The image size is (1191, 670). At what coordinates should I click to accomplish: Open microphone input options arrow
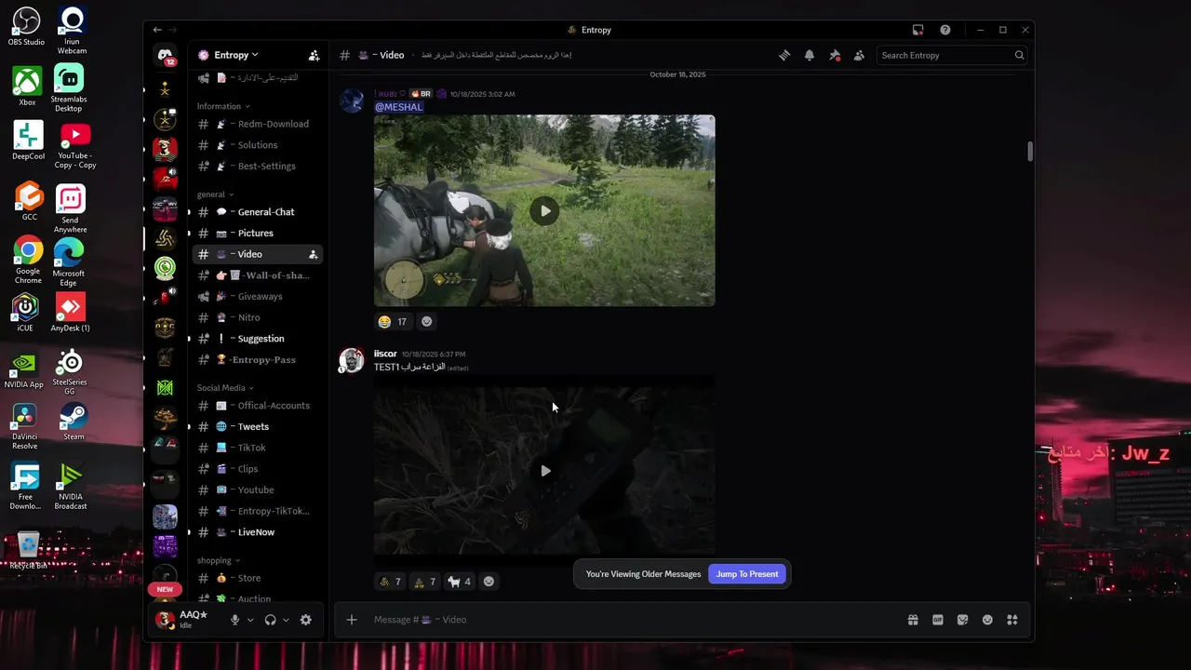click(x=250, y=620)
